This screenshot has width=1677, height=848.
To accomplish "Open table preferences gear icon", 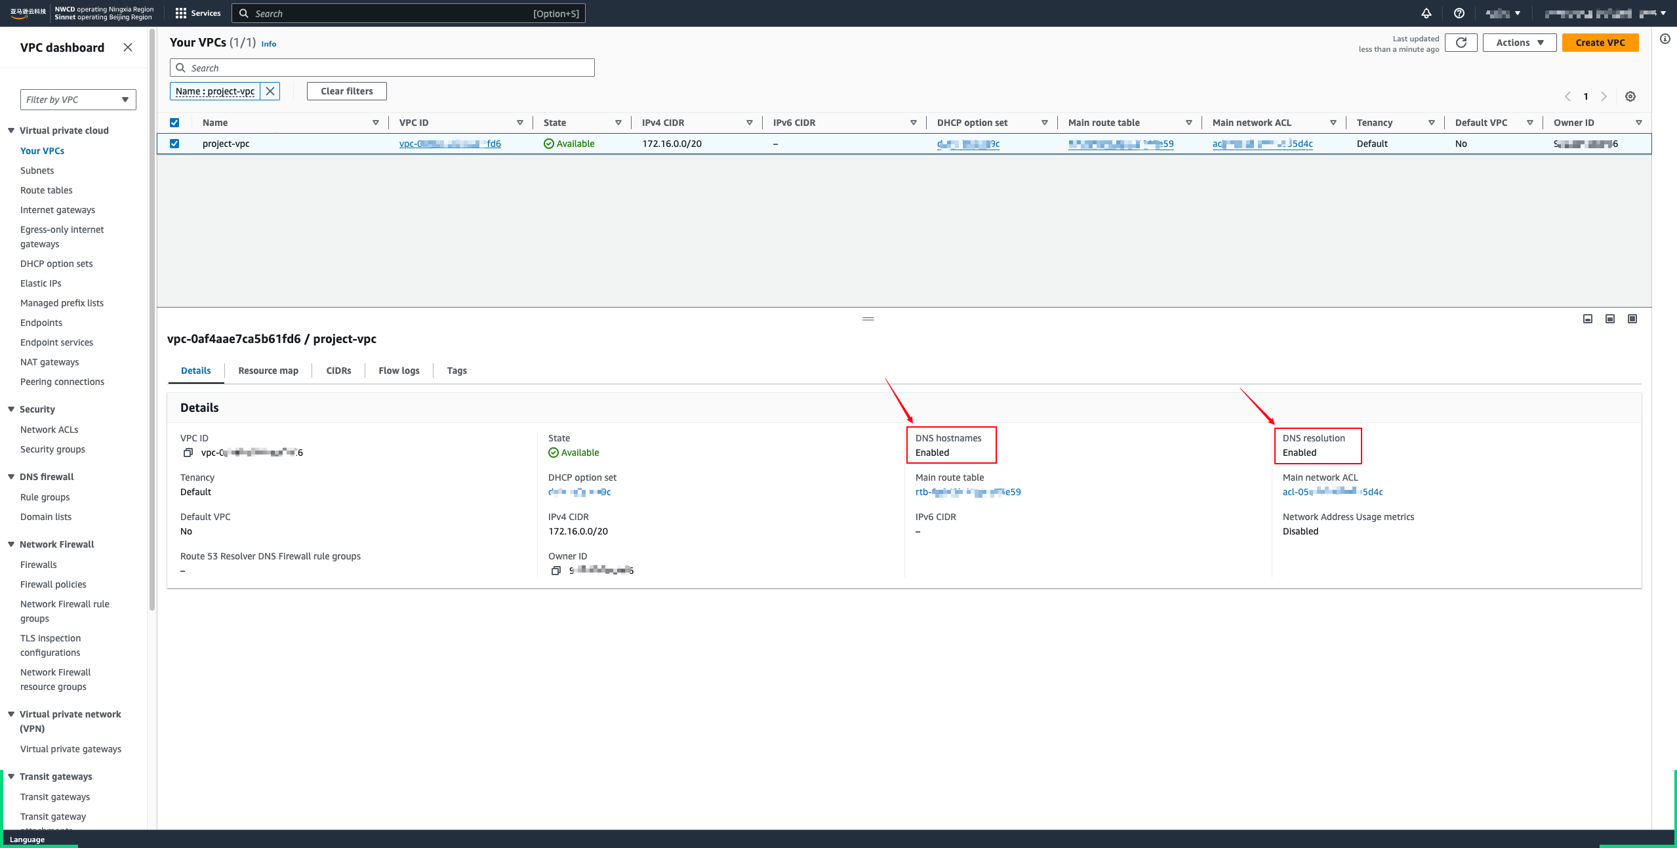I will (x=1630, y=96).
